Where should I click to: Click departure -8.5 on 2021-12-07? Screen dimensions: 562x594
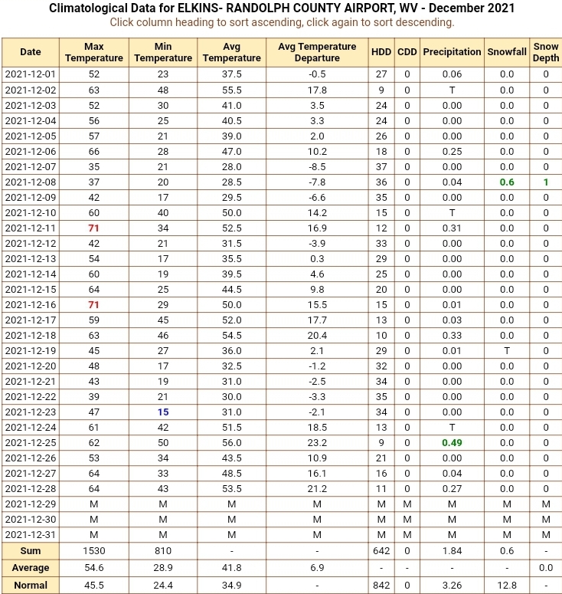click(317, 166)
